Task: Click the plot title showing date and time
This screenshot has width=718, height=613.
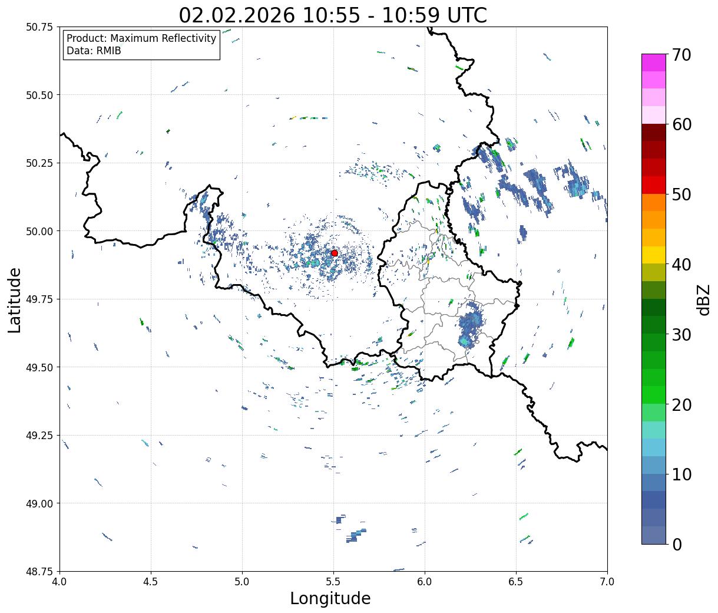Action: (x=333, y=15)
